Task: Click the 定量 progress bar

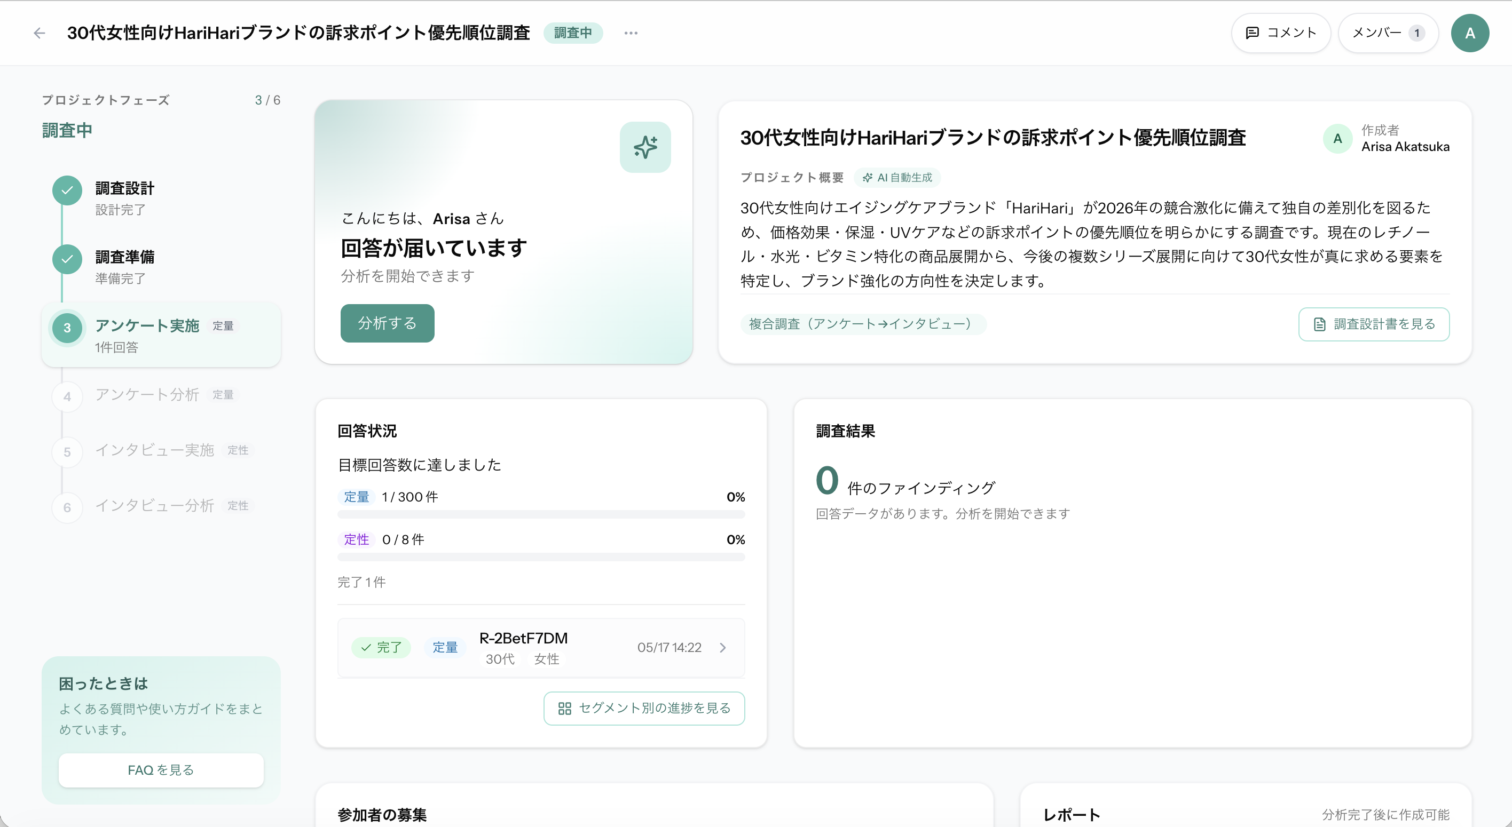Action: click(x=541, y=514)
